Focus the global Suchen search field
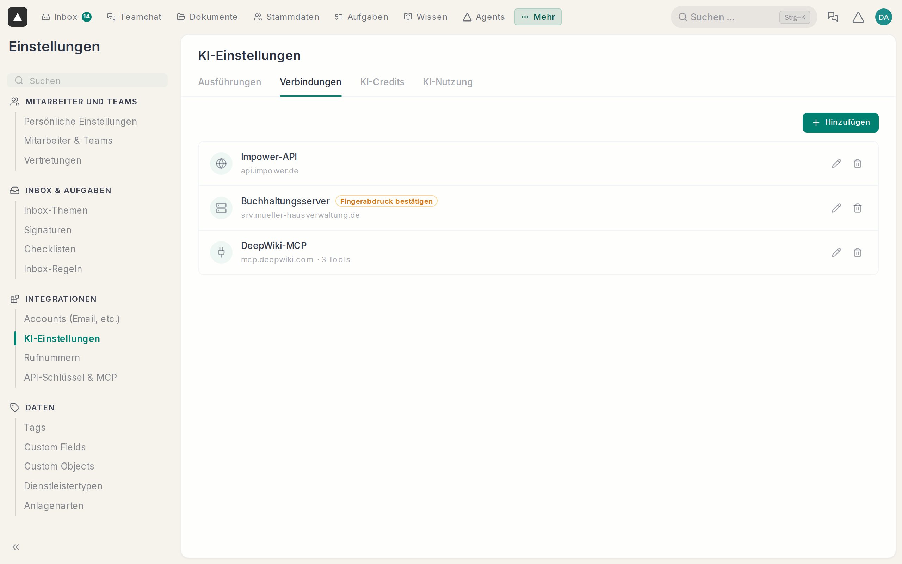 tap(743, 17)
